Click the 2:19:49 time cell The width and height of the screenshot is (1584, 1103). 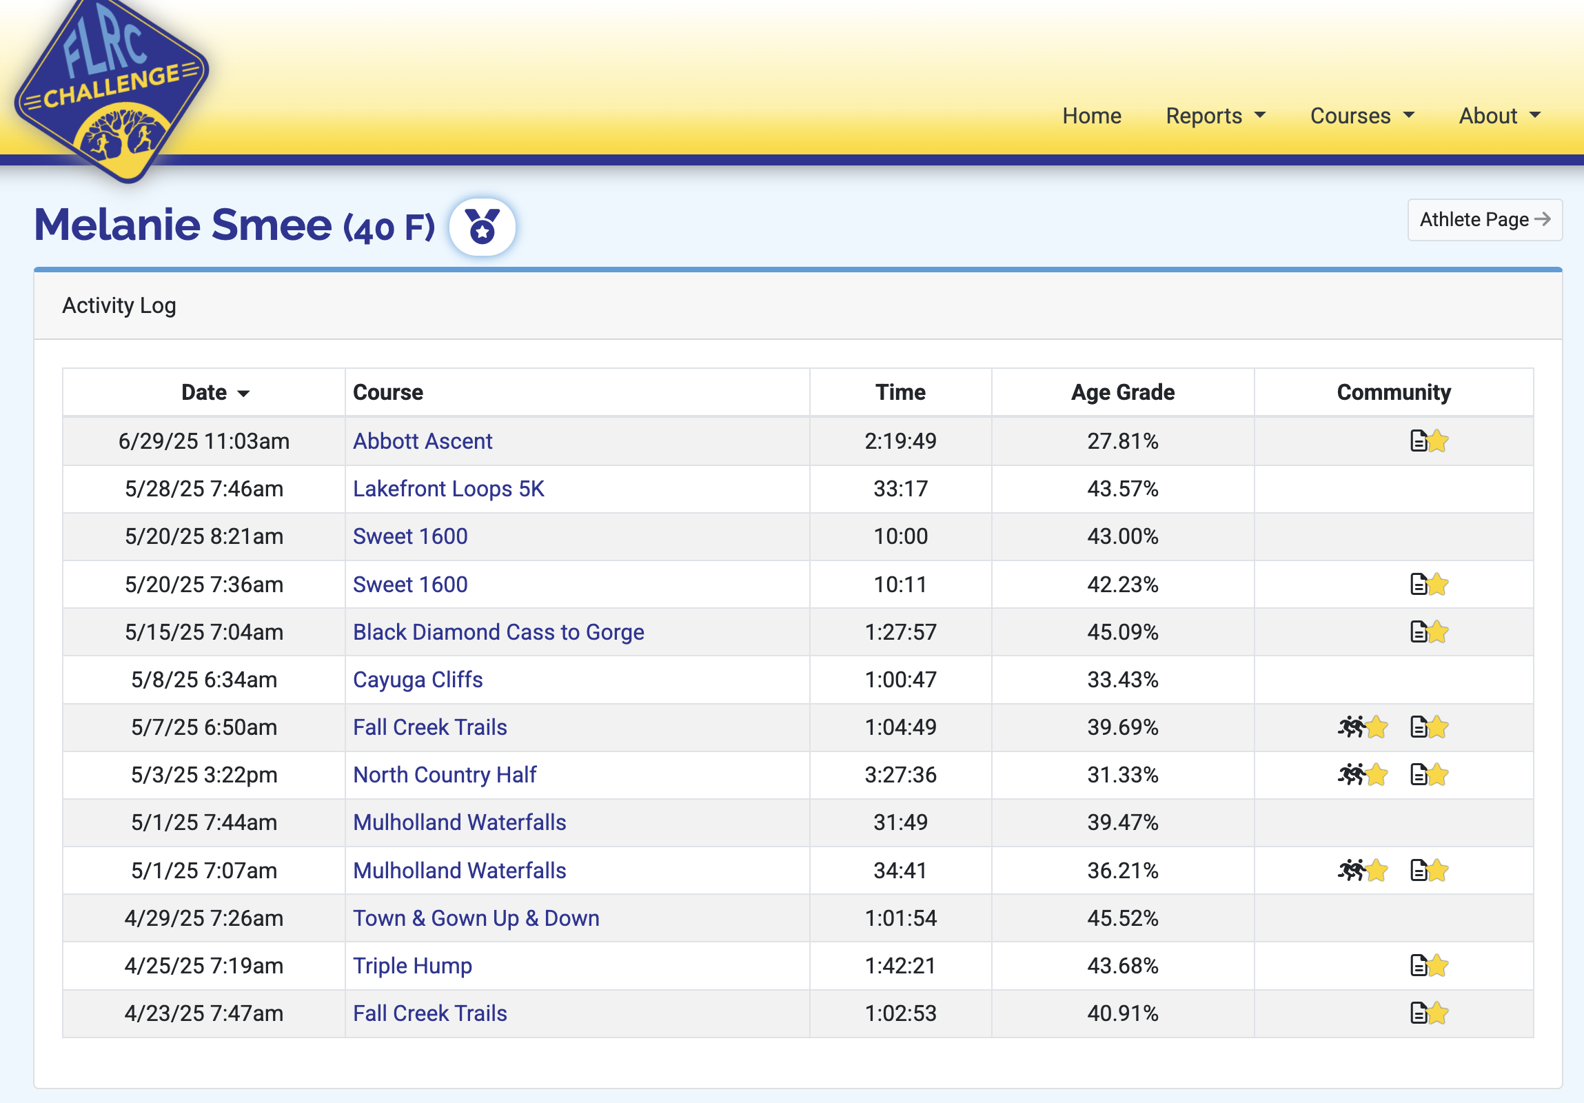tap(900, 441)
